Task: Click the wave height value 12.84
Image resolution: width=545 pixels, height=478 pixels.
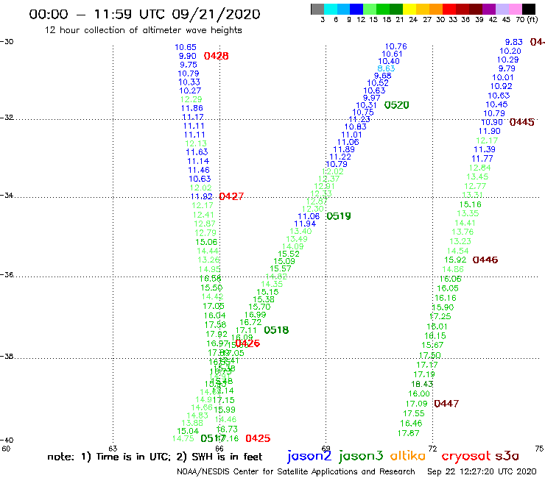Action: [x=480, y=168]
